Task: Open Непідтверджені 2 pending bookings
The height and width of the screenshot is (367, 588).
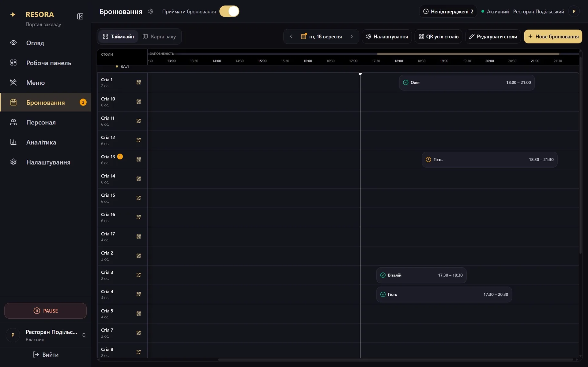Action: pos(448,11)
